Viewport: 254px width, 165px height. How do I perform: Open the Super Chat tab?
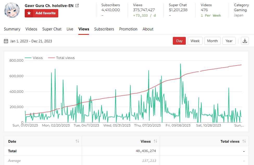[52, 29]
